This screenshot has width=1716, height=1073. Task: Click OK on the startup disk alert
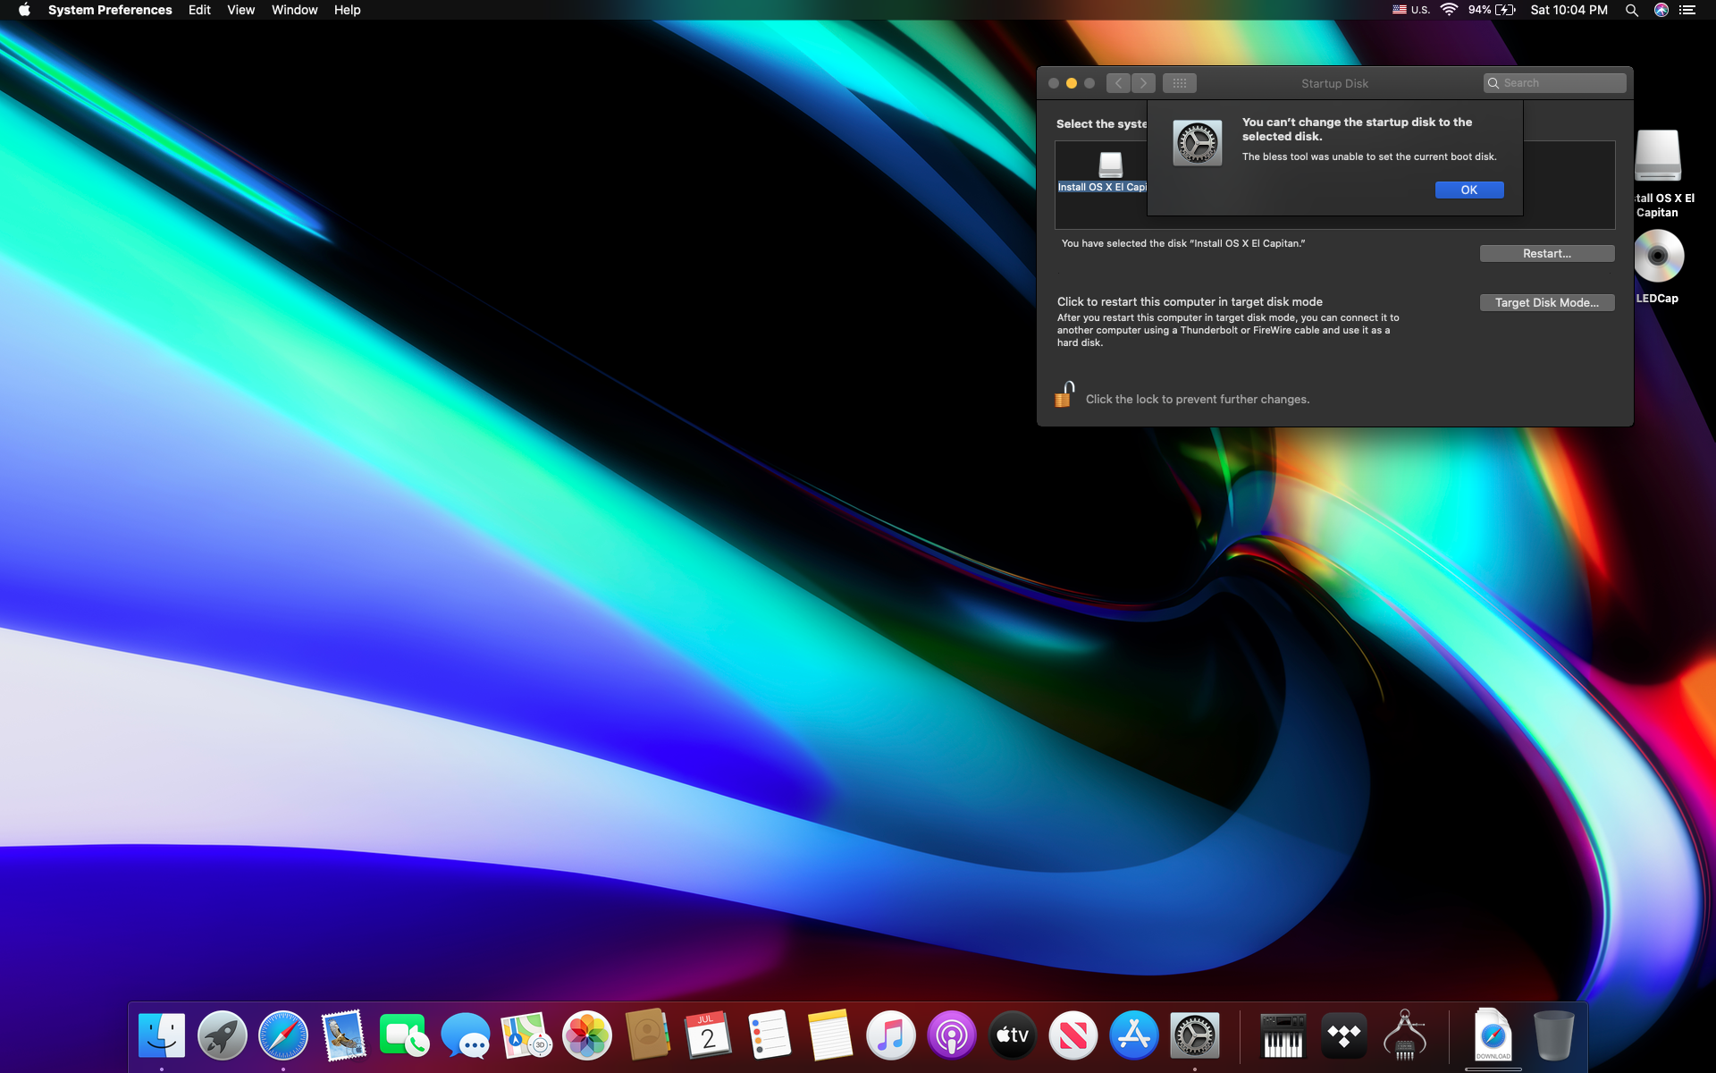[1468, 190]
